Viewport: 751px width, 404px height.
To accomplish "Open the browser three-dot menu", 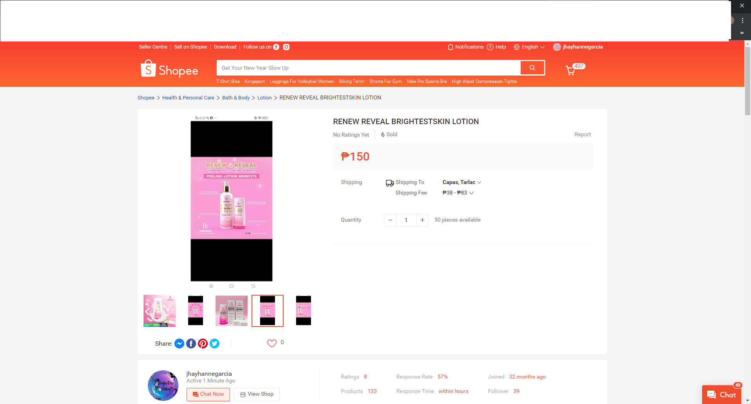I will click(x=742, y=20).
